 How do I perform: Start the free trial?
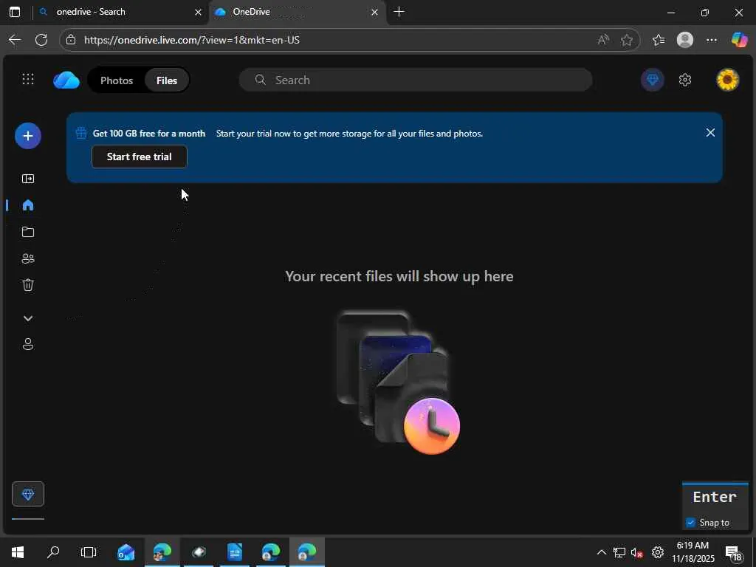(x=140, y=157)
